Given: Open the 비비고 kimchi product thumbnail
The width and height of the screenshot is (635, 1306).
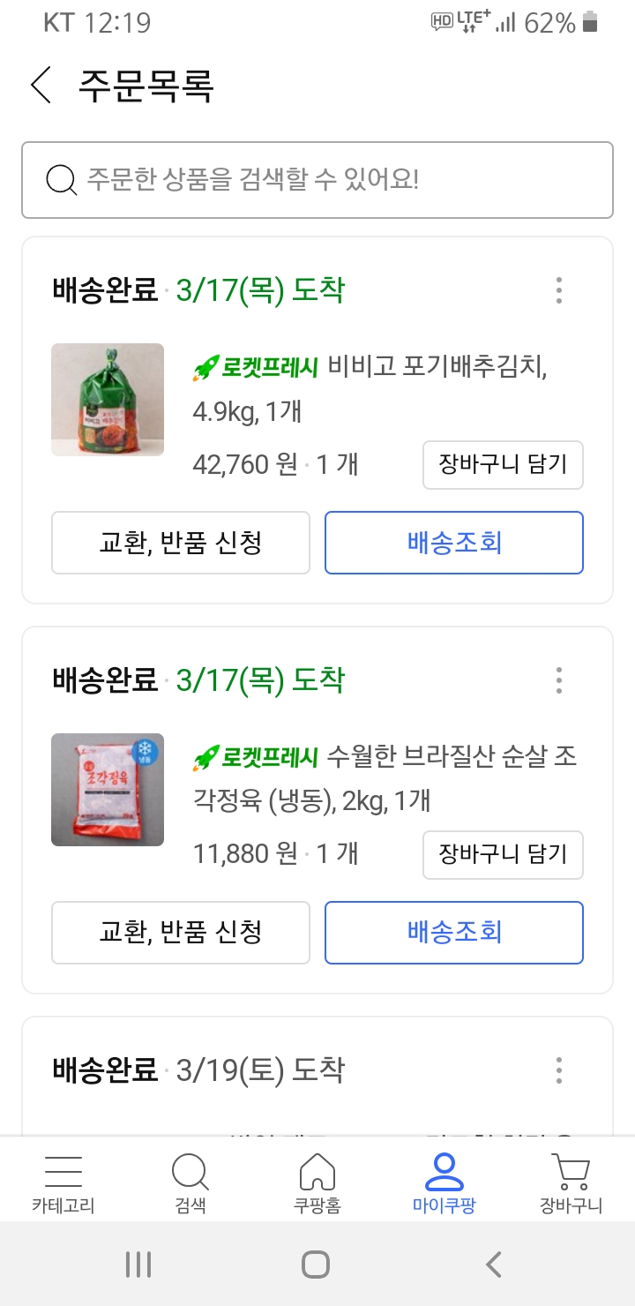Looking at the screenshot, I should pos(108,400).
